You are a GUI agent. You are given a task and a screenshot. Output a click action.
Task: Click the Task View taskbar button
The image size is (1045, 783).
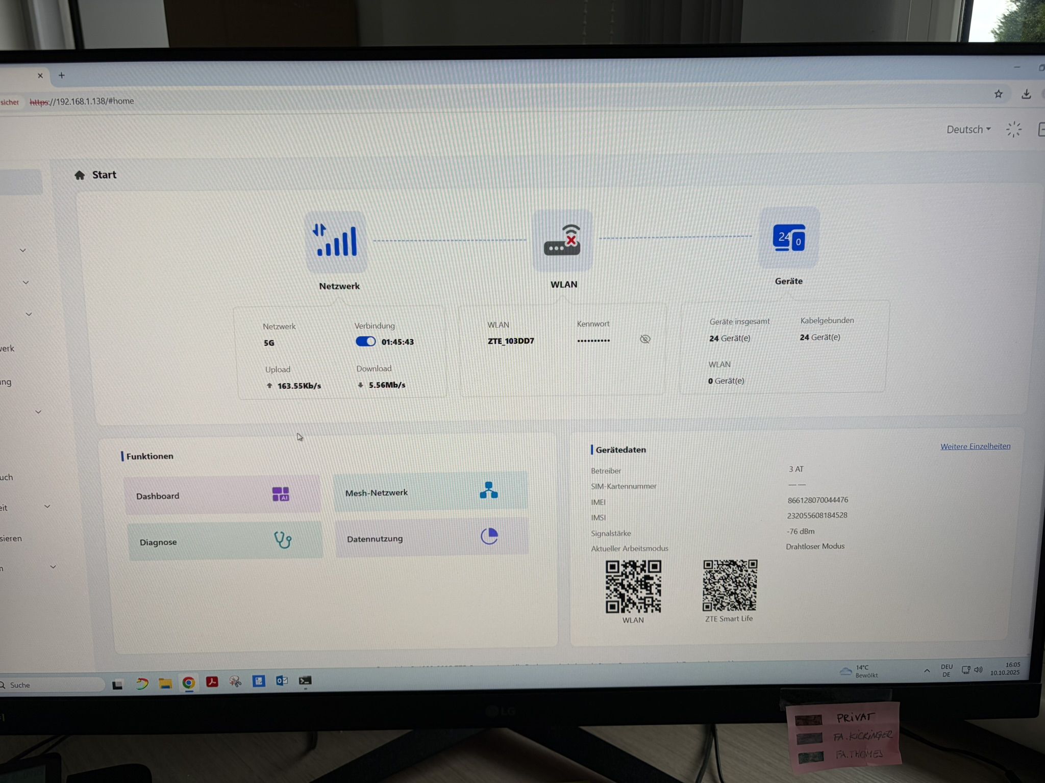117,685
